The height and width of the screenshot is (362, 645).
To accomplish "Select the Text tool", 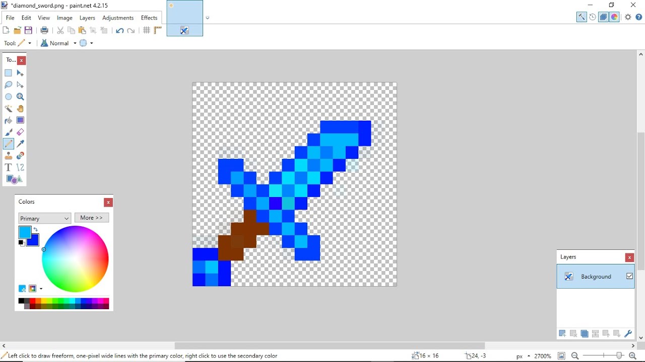I will point(9,168).
